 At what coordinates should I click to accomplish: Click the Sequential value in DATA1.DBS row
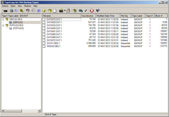125,43
